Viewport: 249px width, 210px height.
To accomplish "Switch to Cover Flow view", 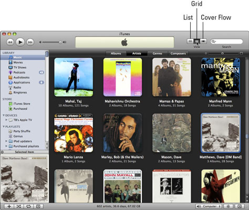I will pyautogui.click(x=203, y=41).
